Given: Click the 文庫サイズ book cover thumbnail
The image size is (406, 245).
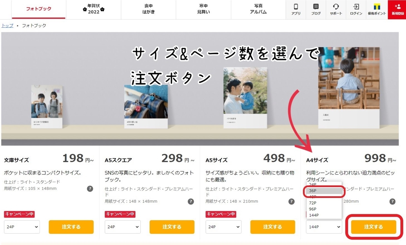Looking at the screenshot, I should pyautogui.click(x=47, y=107).
